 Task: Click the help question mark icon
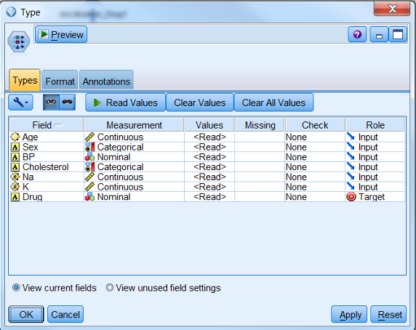pyautogui.click(x=357, y=34)
